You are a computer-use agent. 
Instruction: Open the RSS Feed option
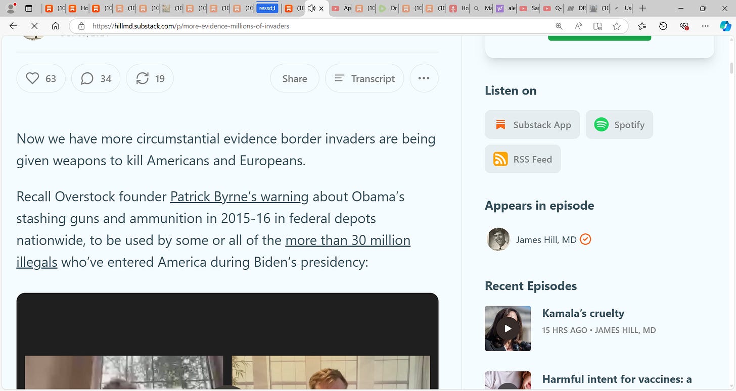523,159
